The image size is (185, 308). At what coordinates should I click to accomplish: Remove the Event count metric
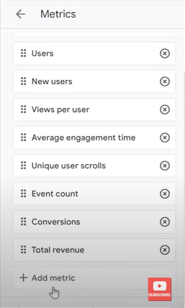point(165,194)
